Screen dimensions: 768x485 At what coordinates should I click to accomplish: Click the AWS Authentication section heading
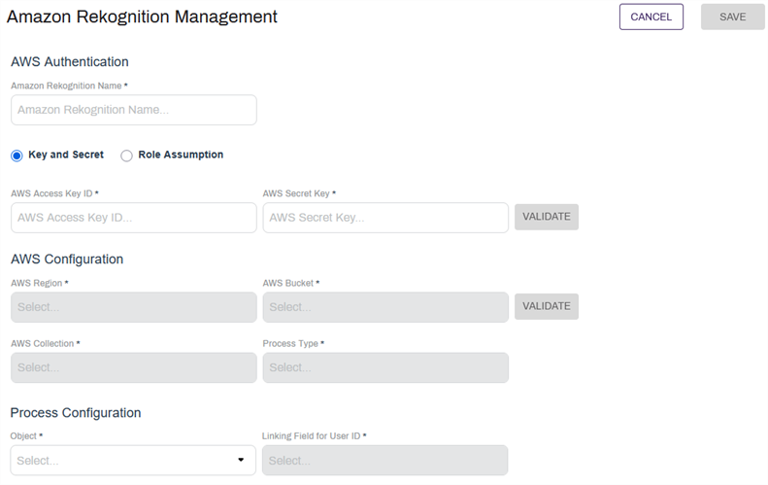(70, 62)
